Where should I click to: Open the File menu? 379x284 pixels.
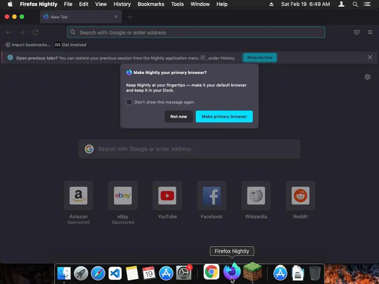click(x=68, y=4)
